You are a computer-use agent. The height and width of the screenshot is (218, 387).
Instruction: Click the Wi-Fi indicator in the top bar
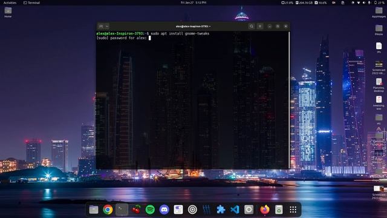pyautogui.click(x=359, y=2)
